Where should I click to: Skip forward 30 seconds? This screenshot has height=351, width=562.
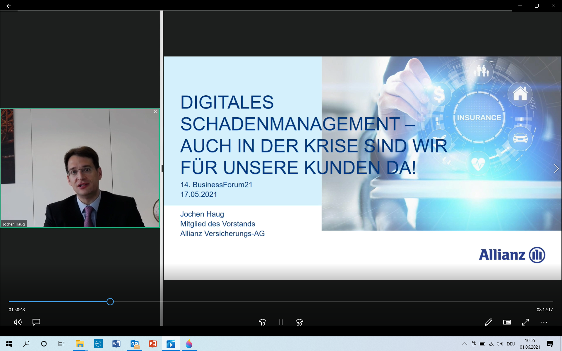point(299,322)
